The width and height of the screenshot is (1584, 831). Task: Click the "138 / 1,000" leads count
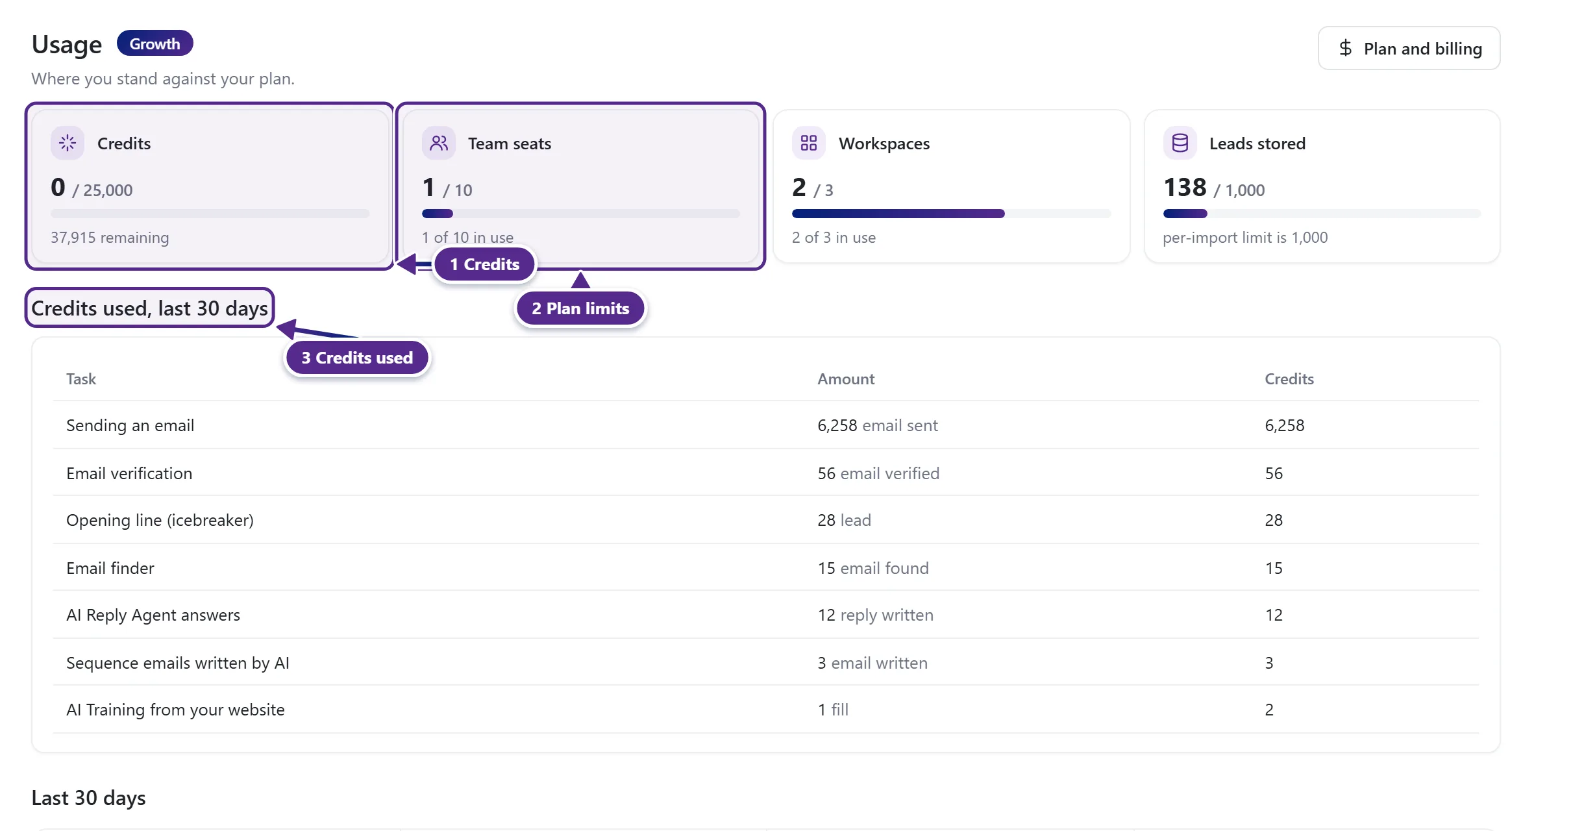tap(1214, 188)
